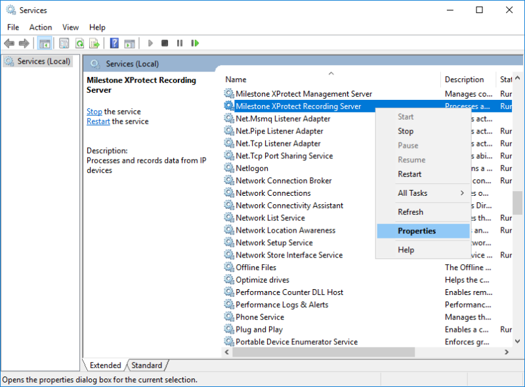Open the View menu
The image size is (525, 387).
point(70,27)
